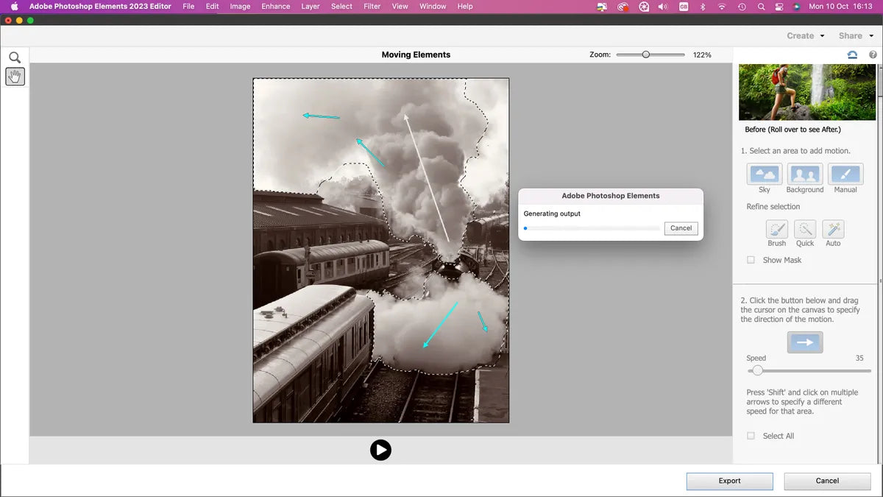883x497 pixels.
Task: Choose the Sky selection option
Action: [x=765, y=175]
